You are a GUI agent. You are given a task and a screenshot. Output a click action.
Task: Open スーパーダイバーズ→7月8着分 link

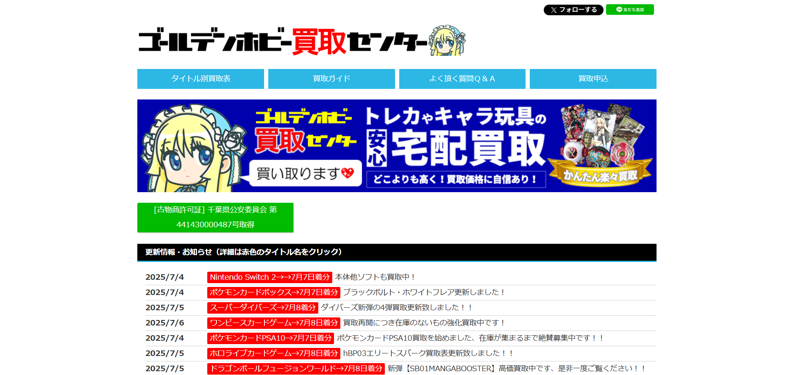[x=263, y=308]
